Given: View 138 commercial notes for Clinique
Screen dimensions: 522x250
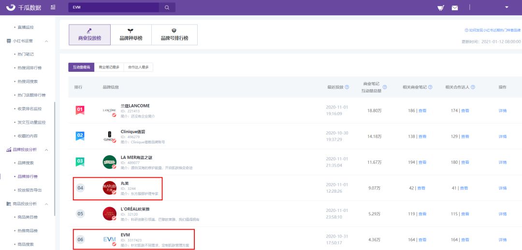Looking at the screenshot, I should pyautogui.click(x=422, y=137).
